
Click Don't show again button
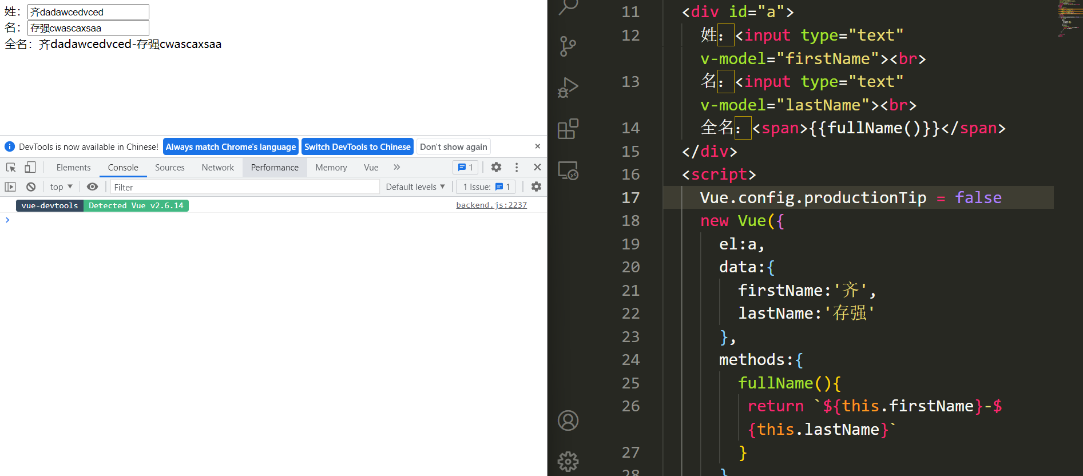(454, 146)
